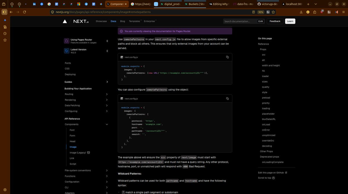This screenshot has width=348, height=194.
Task: Open the Script sidebar link
Action: pos(73,164)
